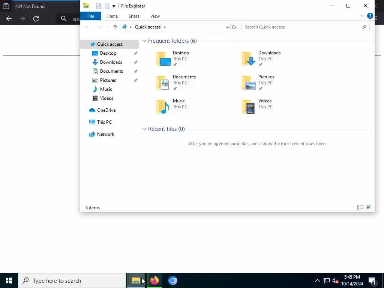
Task: Open File Explorer help icon
Action: [370, 16]
